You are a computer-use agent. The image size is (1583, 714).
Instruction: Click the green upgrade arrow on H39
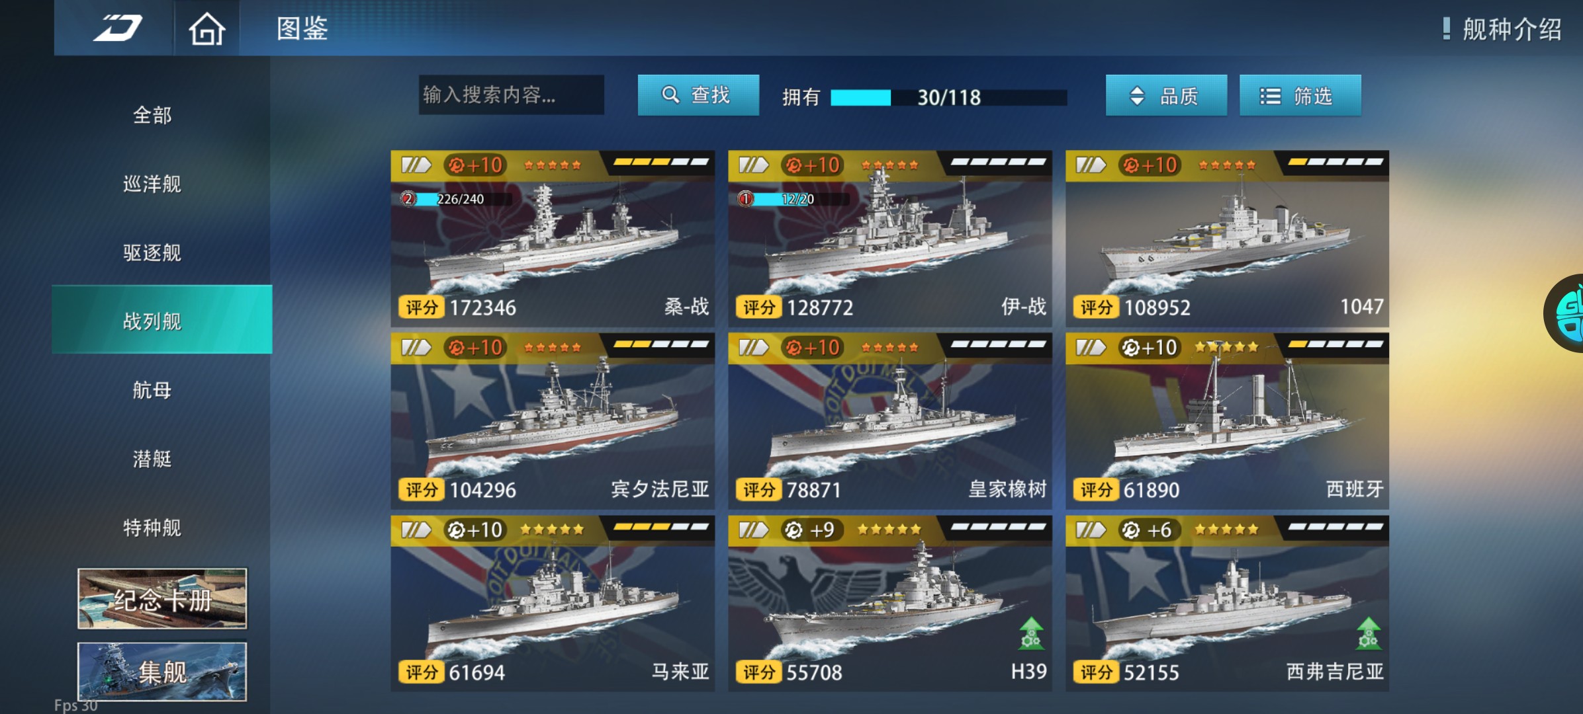tap(1031, 633)
